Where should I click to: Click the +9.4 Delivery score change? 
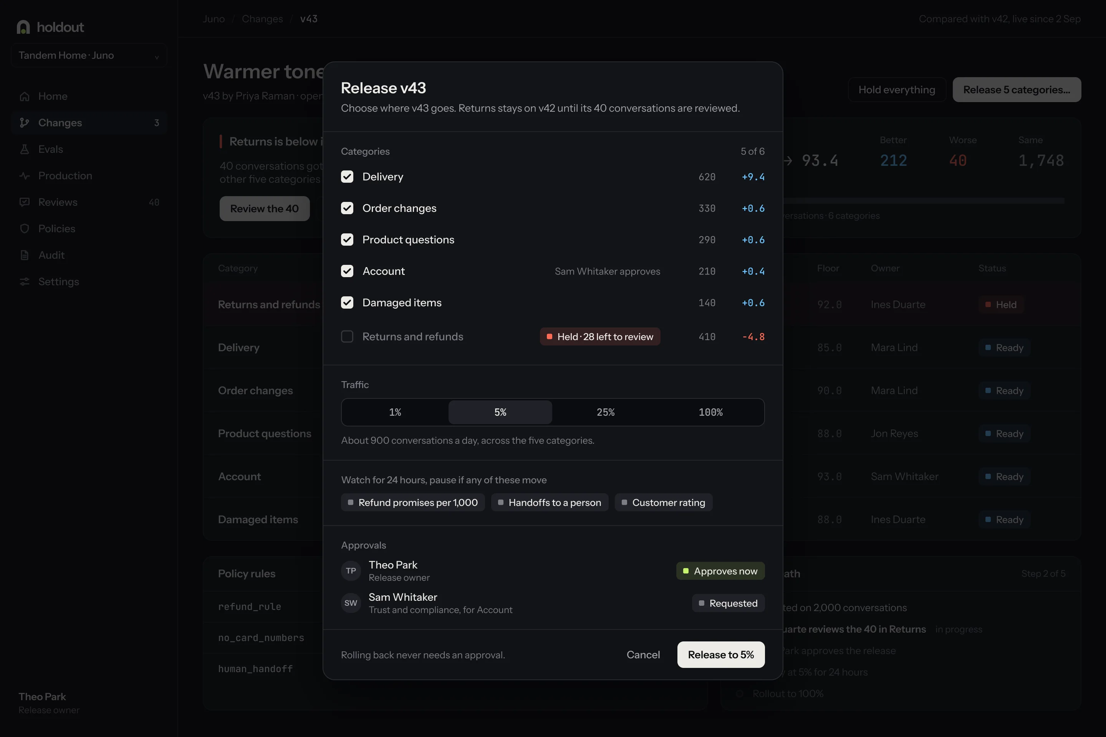tap(753, 177)
